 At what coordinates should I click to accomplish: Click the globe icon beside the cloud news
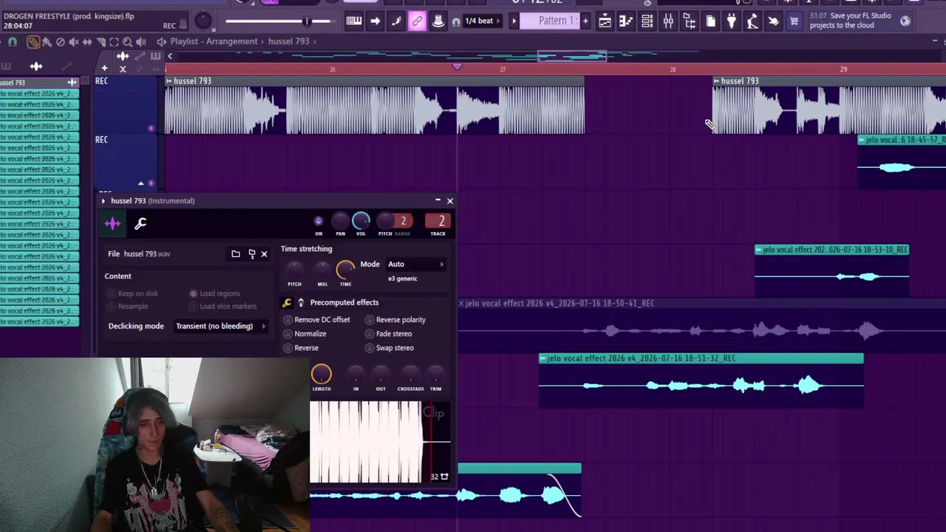905,21
